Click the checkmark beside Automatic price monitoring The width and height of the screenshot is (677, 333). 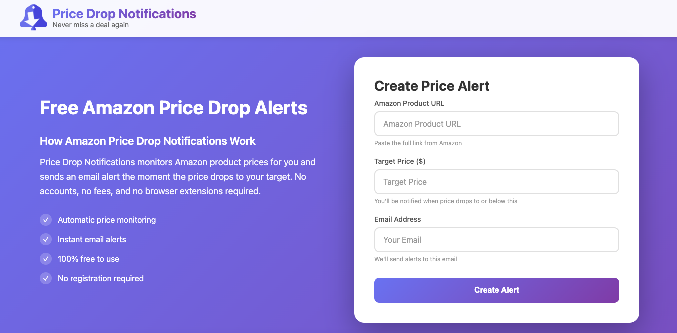click(x=45, y=220)
